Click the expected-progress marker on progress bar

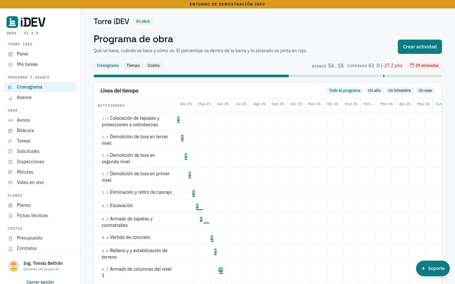(384, 76)
